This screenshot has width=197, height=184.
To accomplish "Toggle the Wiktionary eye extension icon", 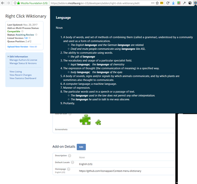I will [195, 3].
